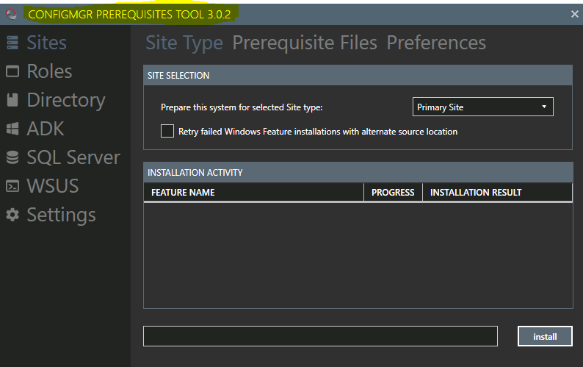Open the Roles section

[49, 71]
